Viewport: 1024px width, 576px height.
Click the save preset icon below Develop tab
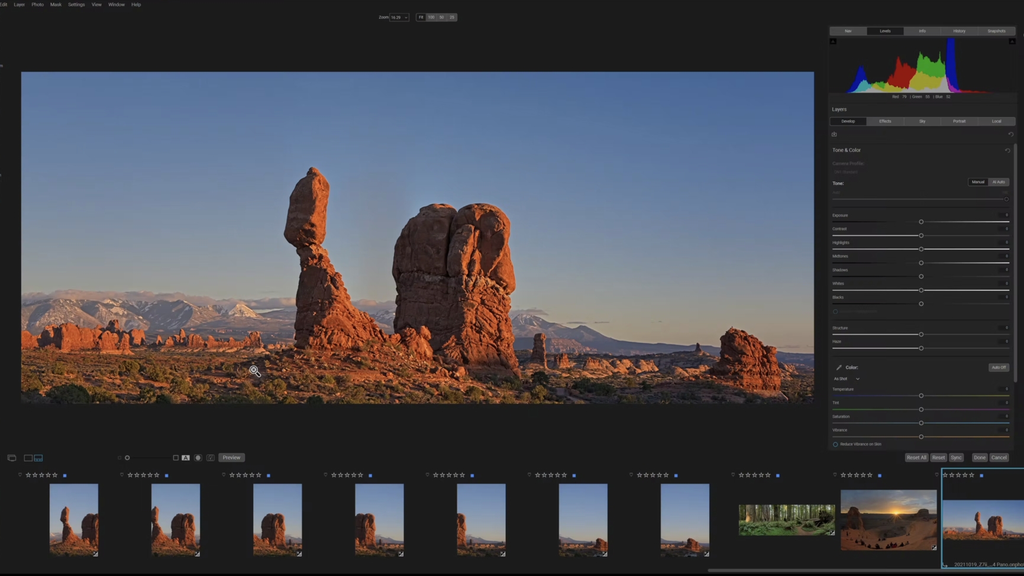click(x=834, y=134)
